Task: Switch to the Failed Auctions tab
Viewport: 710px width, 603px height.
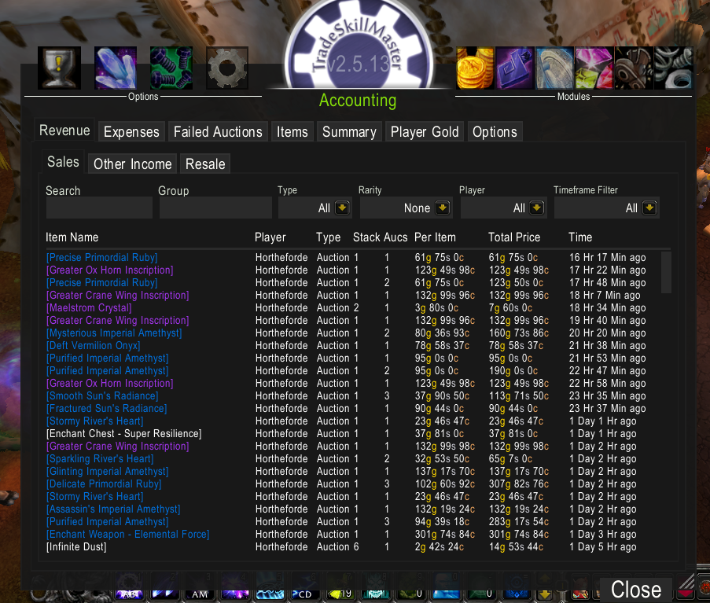Action: point(218,132)
